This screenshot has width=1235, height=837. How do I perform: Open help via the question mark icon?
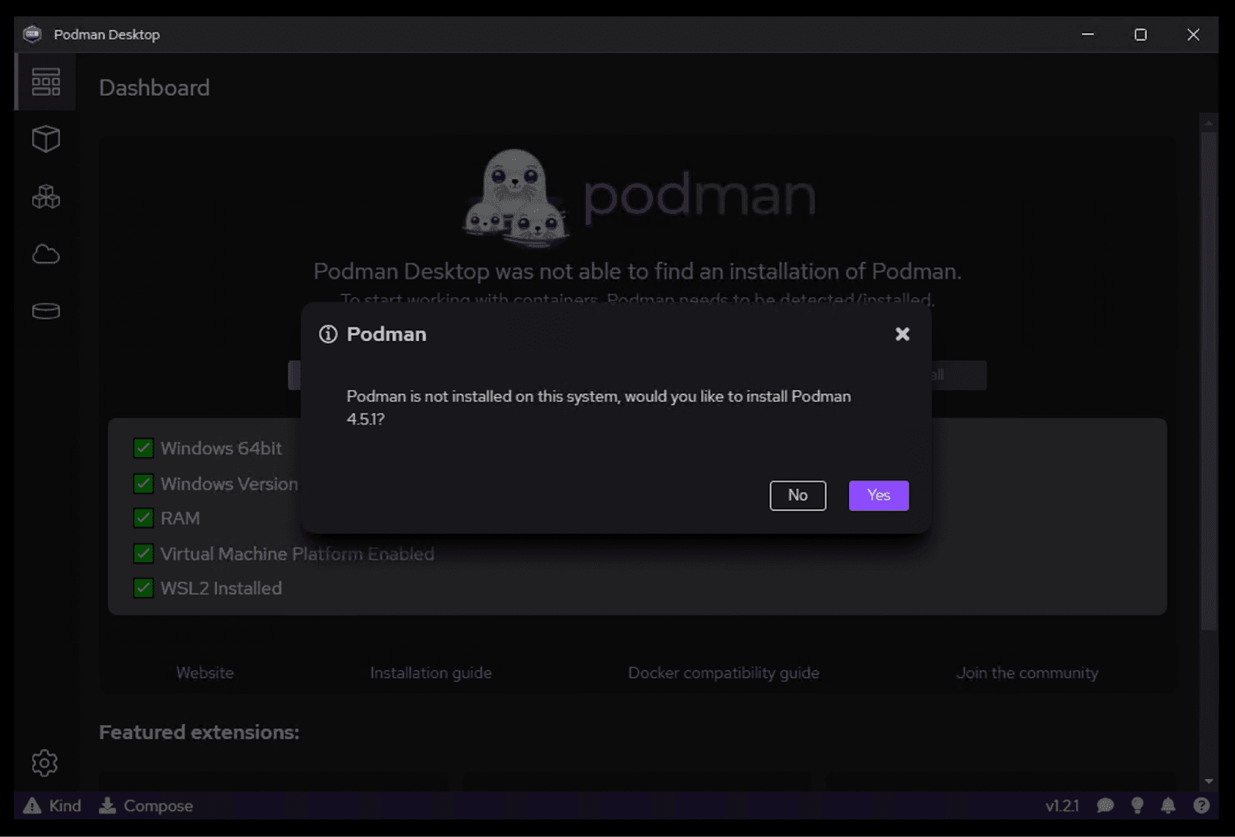1199,805
